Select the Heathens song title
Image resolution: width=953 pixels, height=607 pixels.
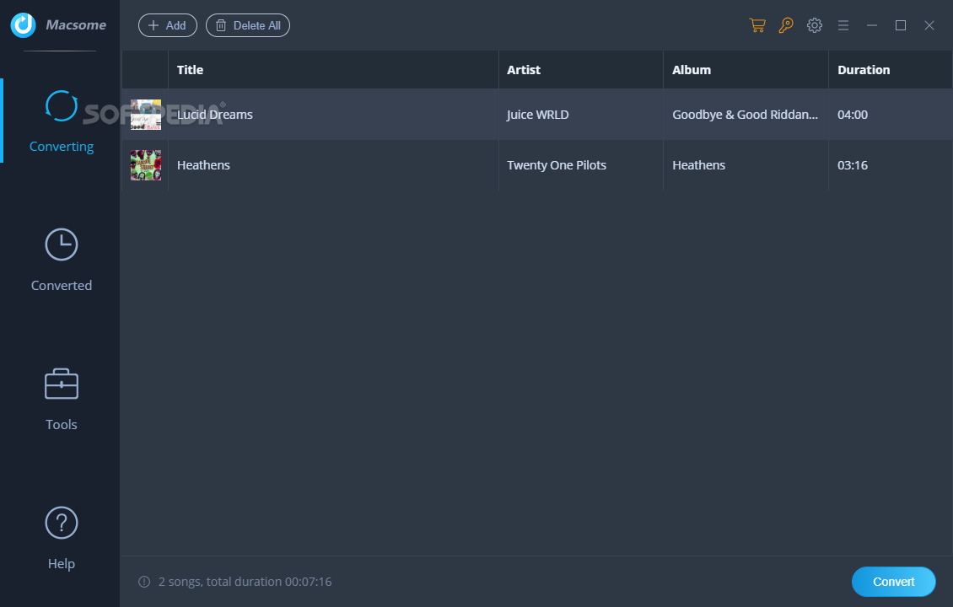point(203,165)
